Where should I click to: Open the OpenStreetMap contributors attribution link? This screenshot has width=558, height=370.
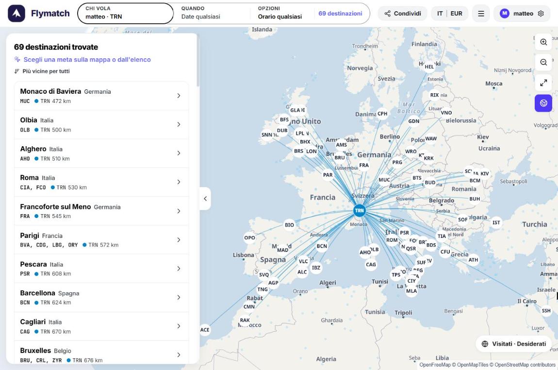(x=525, y=365)
